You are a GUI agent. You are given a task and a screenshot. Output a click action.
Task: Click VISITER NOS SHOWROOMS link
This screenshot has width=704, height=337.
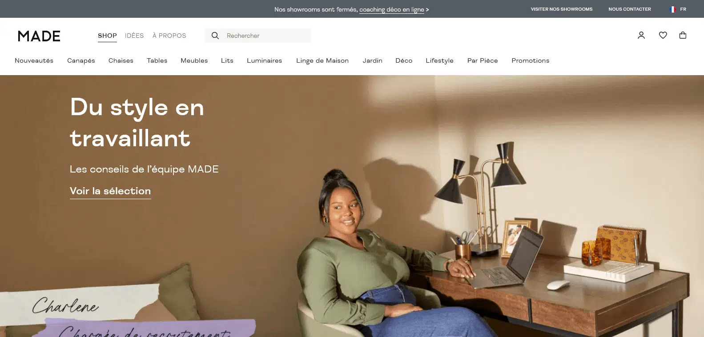562,9
